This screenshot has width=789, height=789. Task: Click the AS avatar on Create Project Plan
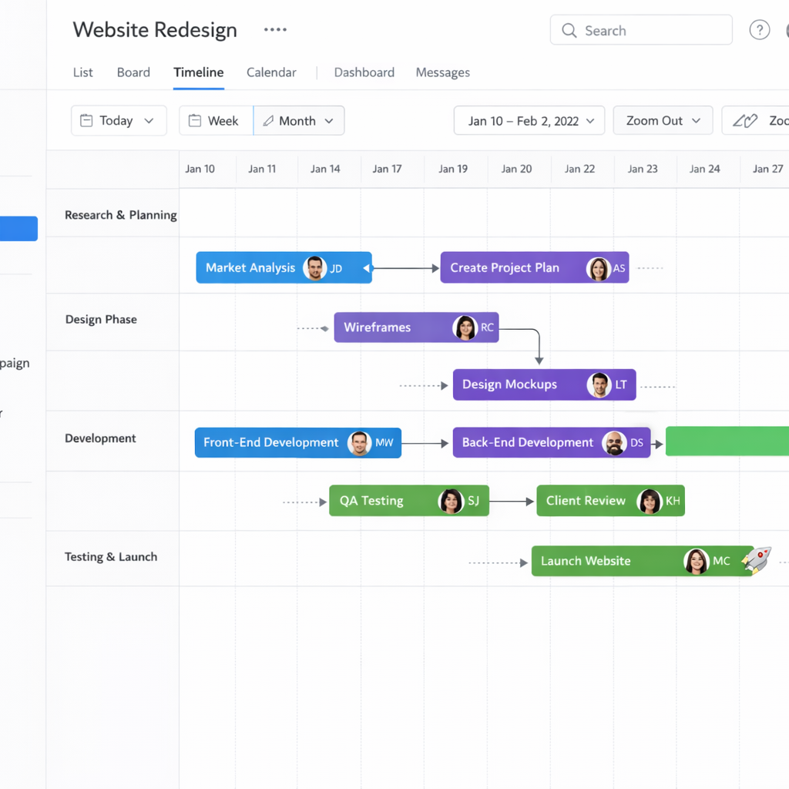(x=598, y=268)
